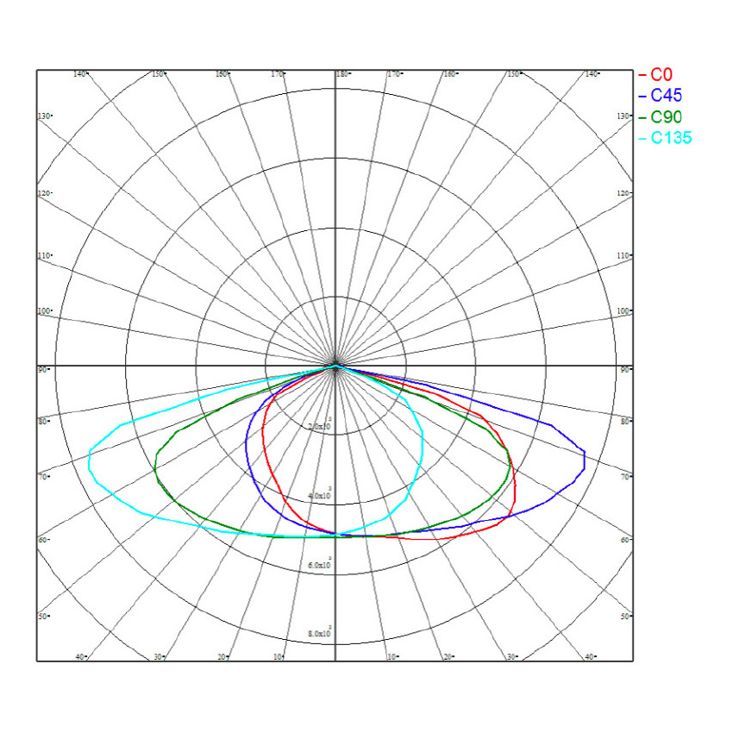Select the 60 label on the left edge
Viewport: 733px width, 733px height.
[x=42, y=540]
